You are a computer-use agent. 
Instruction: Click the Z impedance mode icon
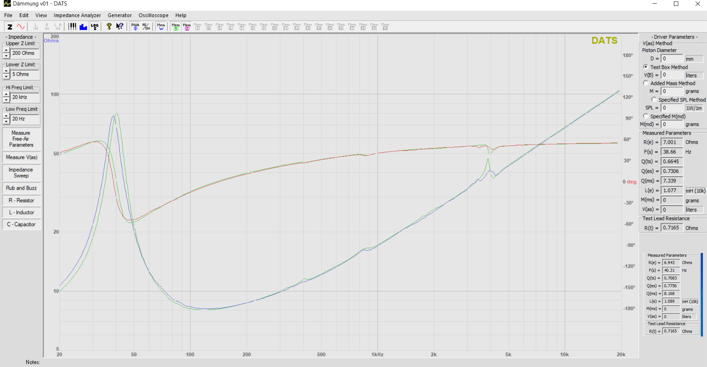(10, 26)
